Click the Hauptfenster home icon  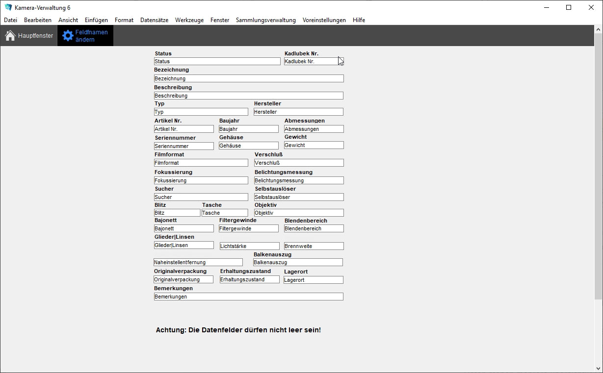point(10,36)
